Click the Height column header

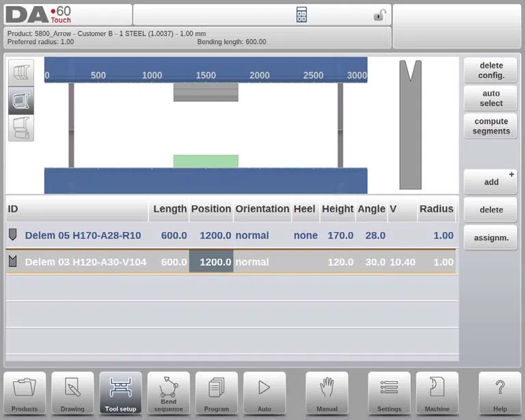click(338, 209)
